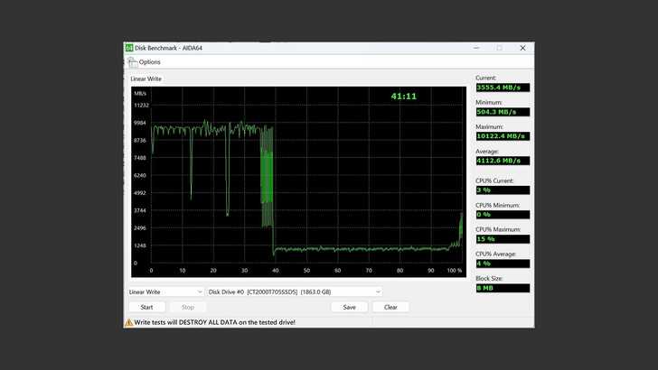Minimize the Disk Benchmark window

point(475,48)
